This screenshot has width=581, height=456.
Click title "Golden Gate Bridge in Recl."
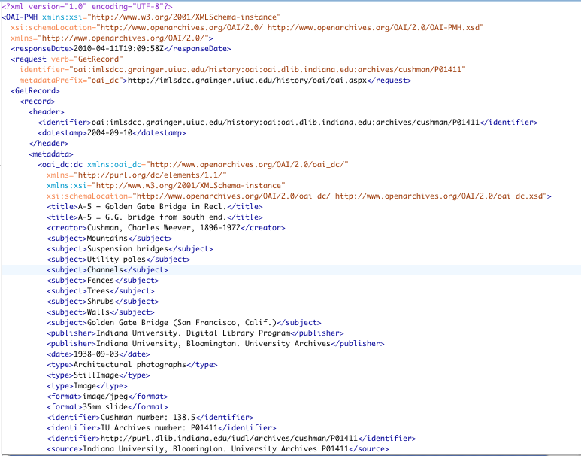pyautogui.click(x=155, y=207)
